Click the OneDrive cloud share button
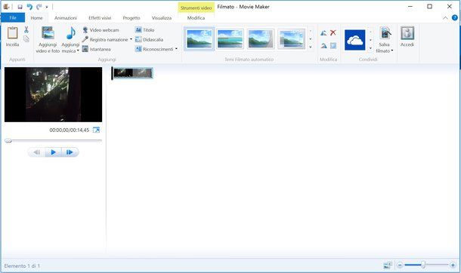This screenshot has height=273, width=461. pos(355,40)
